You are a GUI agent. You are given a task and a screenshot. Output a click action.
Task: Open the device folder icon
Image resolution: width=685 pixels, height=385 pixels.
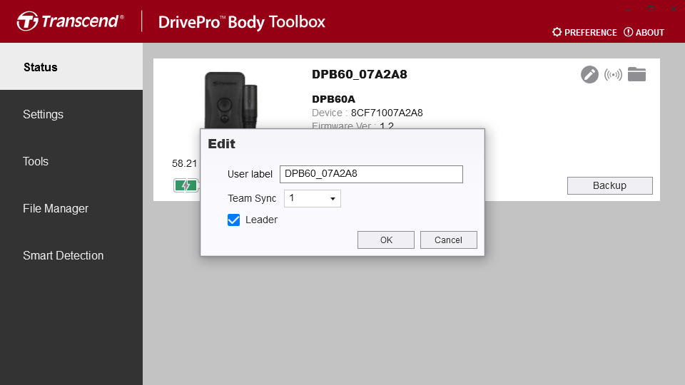coord(636,74)
